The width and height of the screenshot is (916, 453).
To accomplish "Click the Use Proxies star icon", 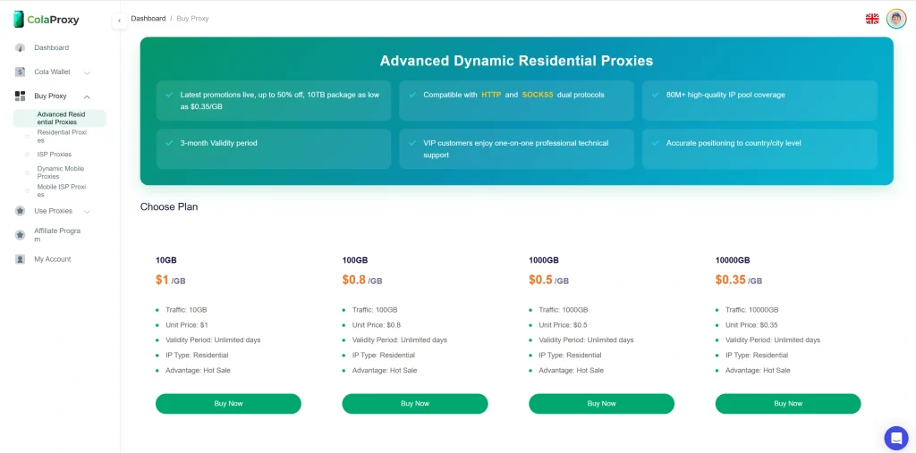I will [20, 211].
